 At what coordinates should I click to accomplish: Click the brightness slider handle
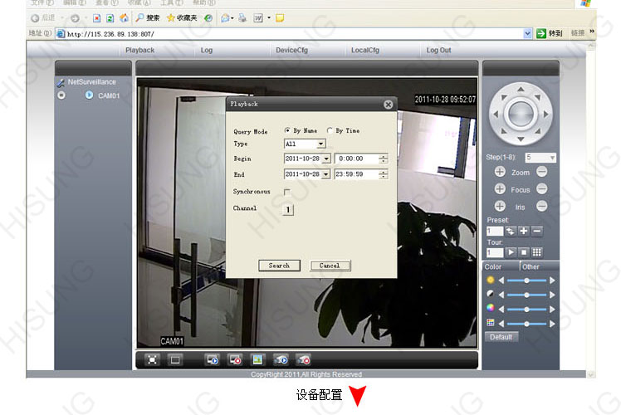tap(526, 281)
